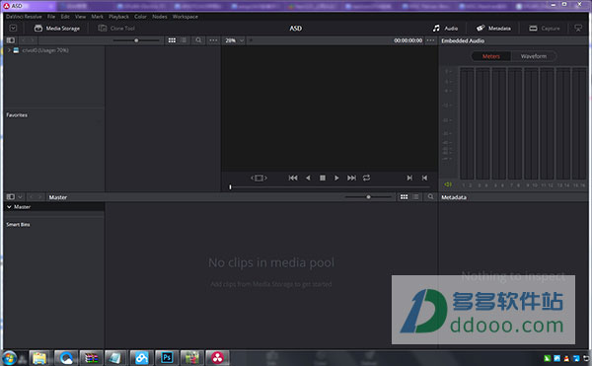
Task: Open the full screen monitor icon
Action: [x=578, y=29]
